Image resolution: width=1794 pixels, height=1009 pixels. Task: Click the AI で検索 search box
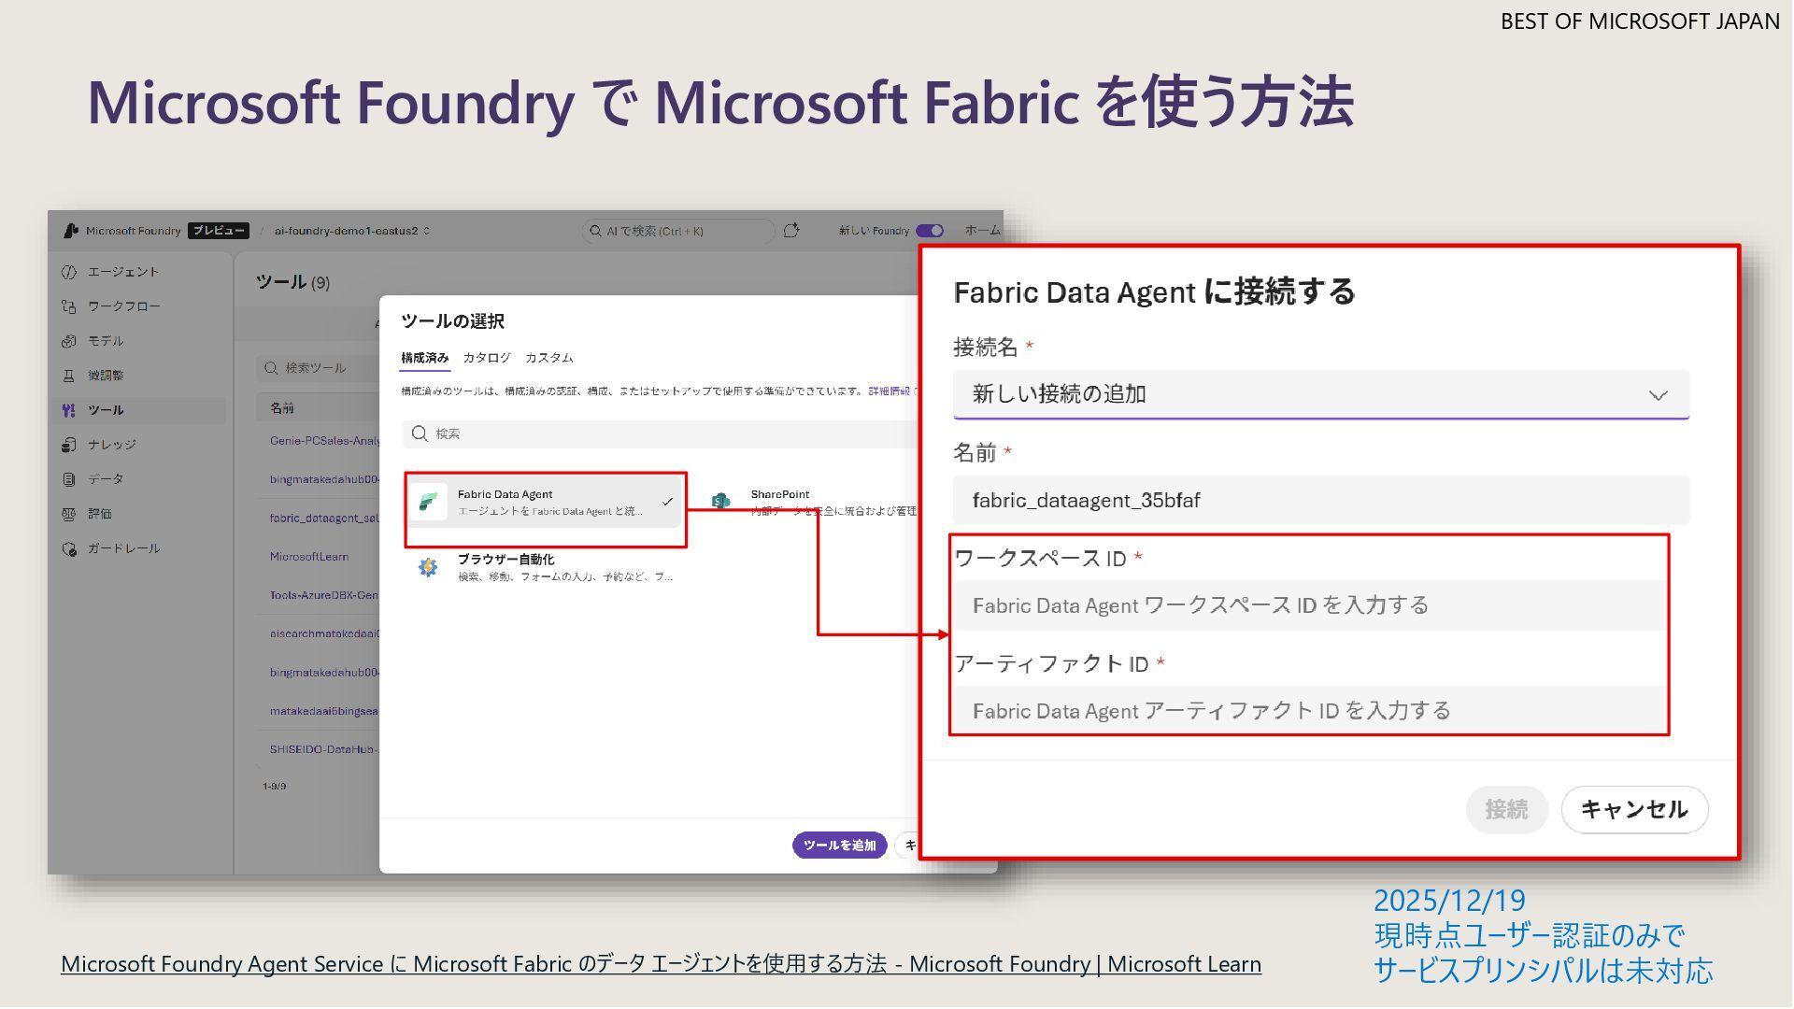[677, 231]
